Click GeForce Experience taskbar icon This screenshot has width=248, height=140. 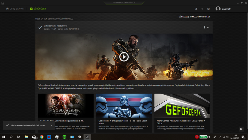[87, 137]
